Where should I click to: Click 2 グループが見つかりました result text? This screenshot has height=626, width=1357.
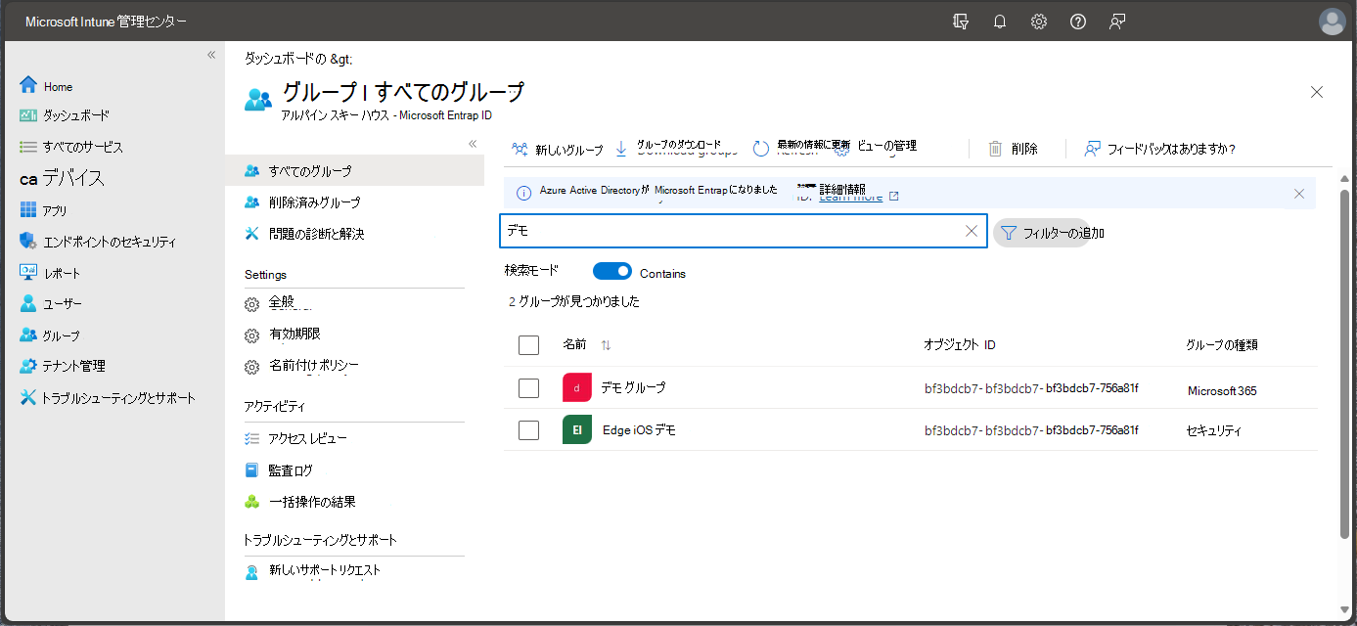pyautogui.click(x=574, y=302)
